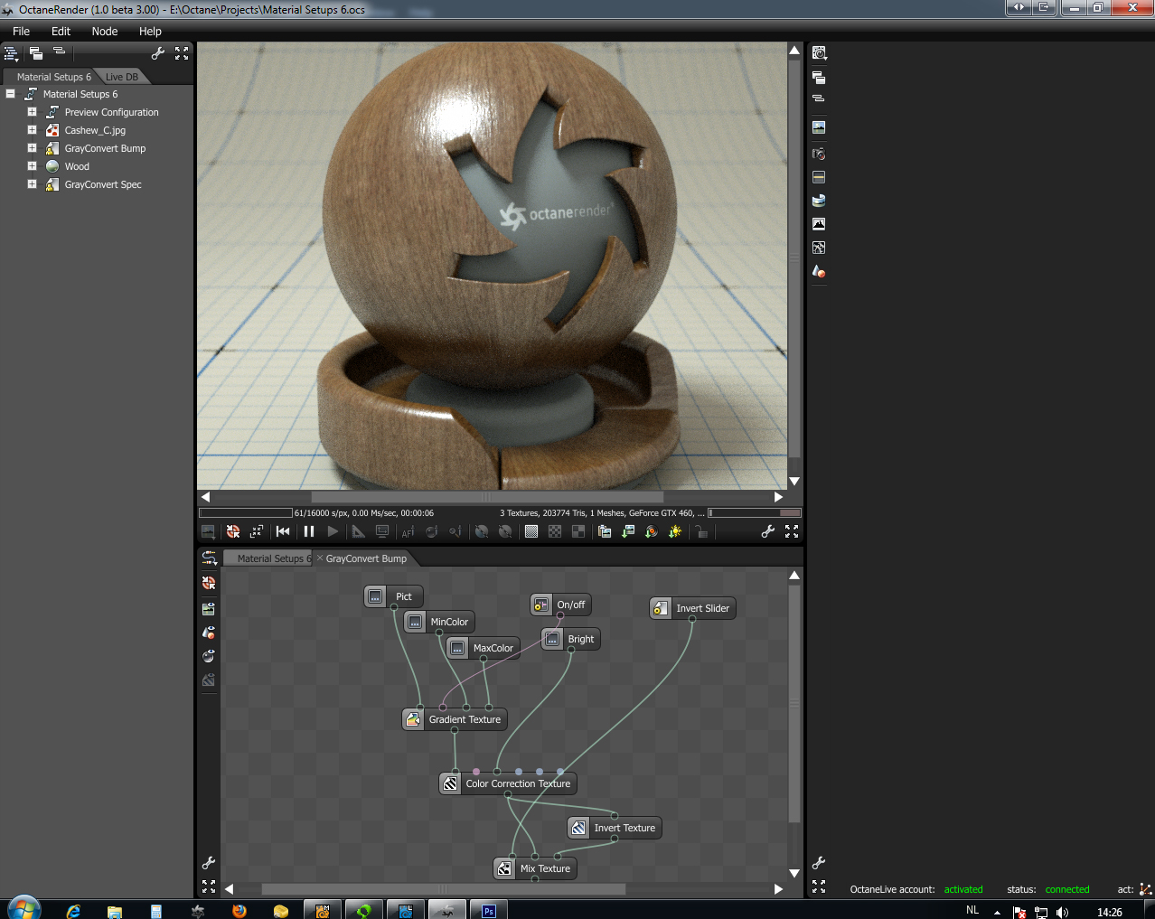Expand the Preview Configuration tree node
Screen dimensions: 1155x919
pos(32,112)
